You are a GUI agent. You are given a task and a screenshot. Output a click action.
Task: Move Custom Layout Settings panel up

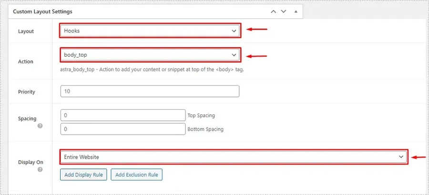click(273, 12)
